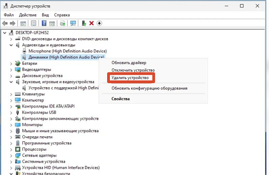Choose Удалить устройство in context menu
Image resolution: width=269 pixels, height=175 pixels.
[x=130, y=78]
